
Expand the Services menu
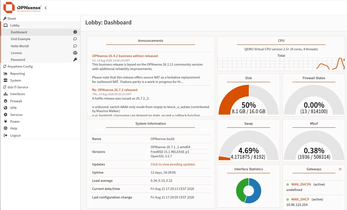click(x=40, y=115)
